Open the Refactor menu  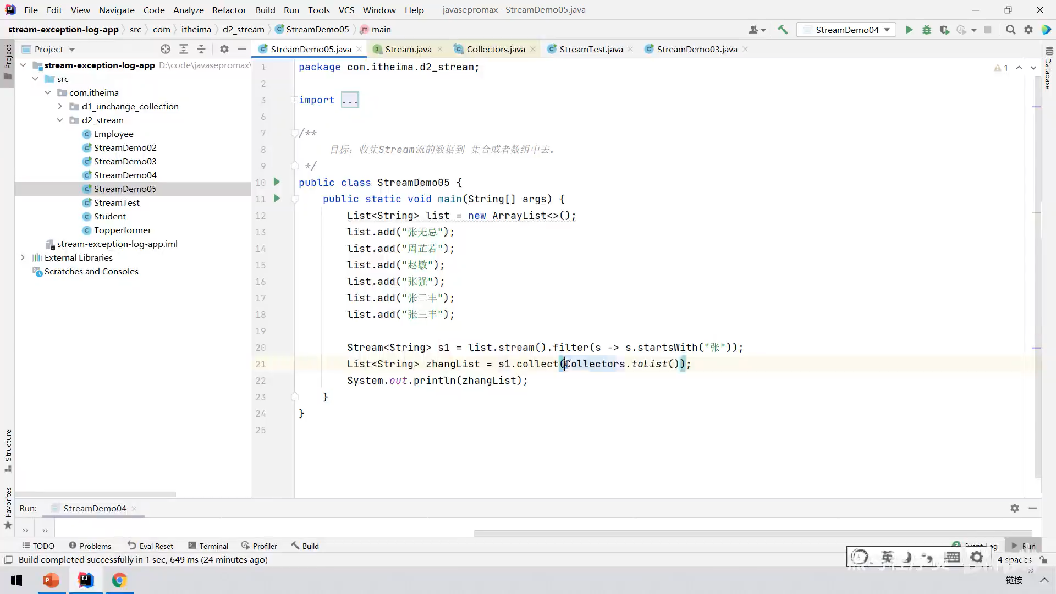229,10
